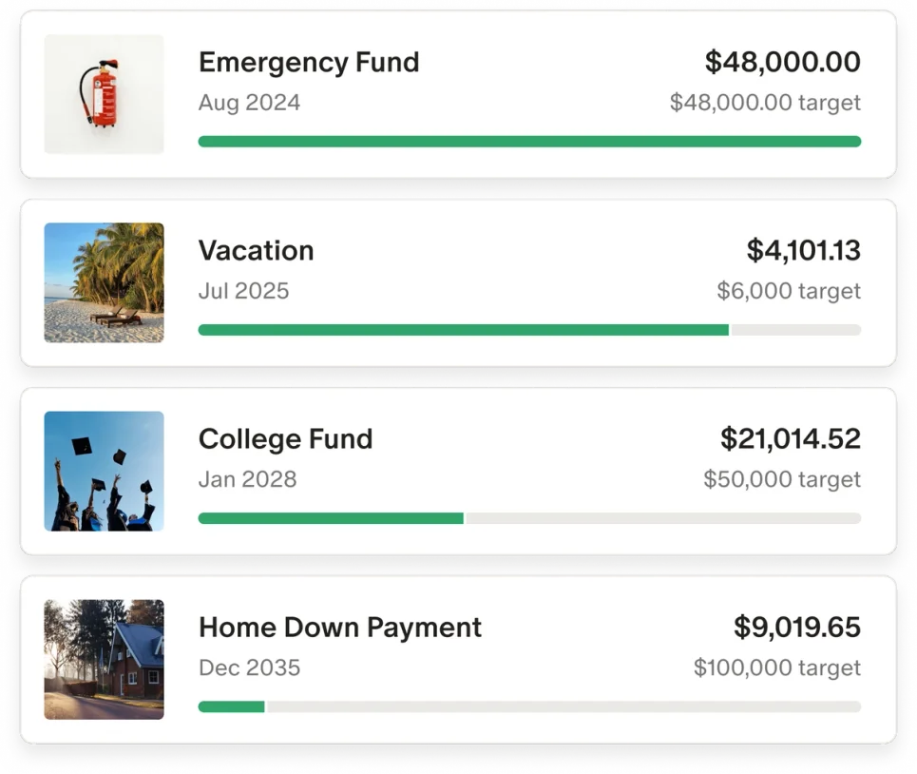Click the tropical beach photo for Vacation

coord(104,281)
